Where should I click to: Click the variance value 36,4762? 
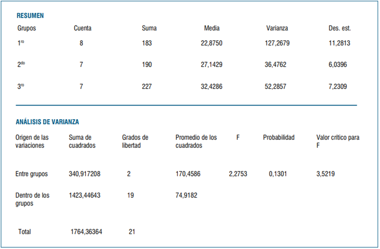tap(276, 65)
